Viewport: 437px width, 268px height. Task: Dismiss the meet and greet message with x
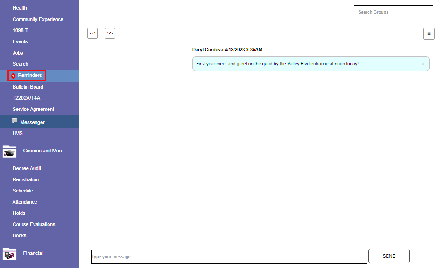(423, 64)
